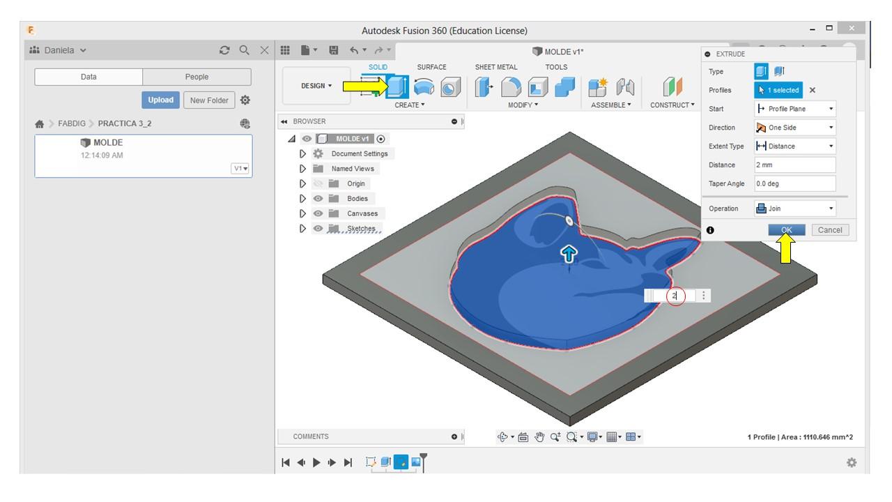Open data panel settings gear
This screenshot has height=502, width=892.
[x=245, y=100]
